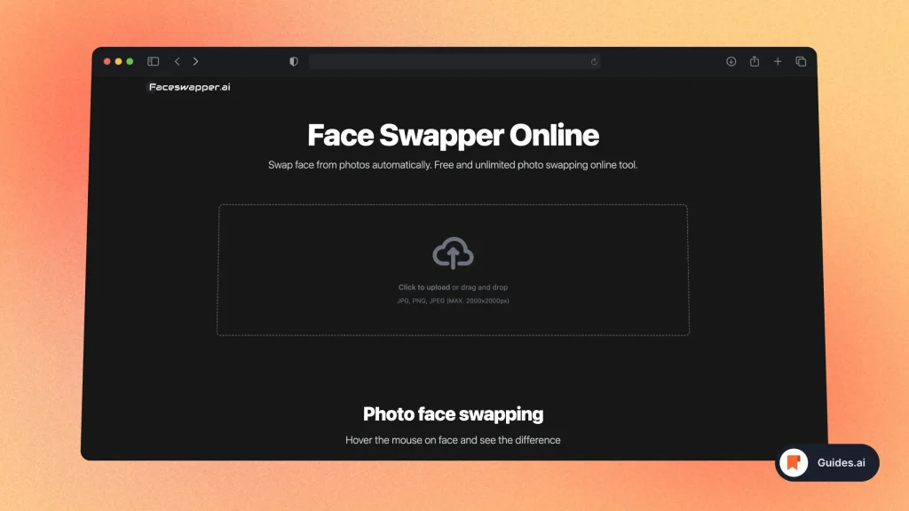Open the privacy report shield icon
Image resolution: width=909 pixels, height=511 pixels.
pos(294,61)
